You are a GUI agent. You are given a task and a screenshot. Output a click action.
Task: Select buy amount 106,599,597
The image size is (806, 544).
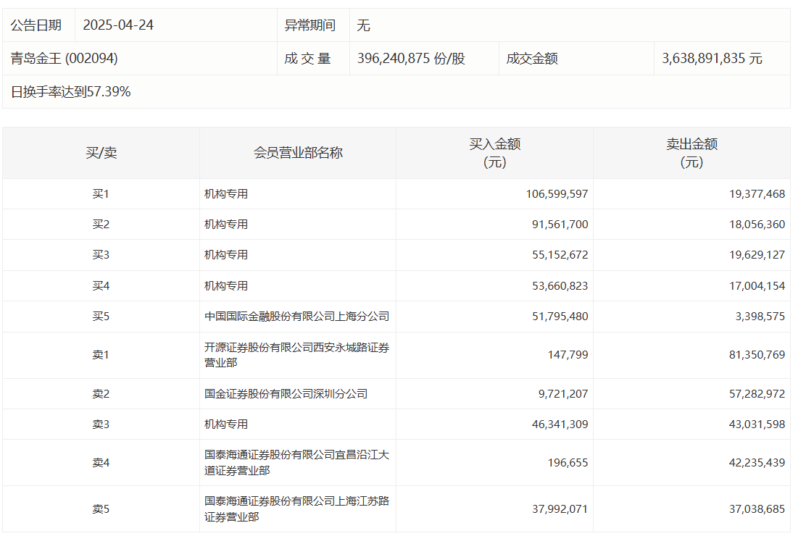click(x=557, y=194)
